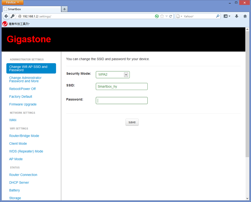Screen dimensions: 251x202
Task: Open the bookmarks menu icon
Action: click(x=227, y=16)
